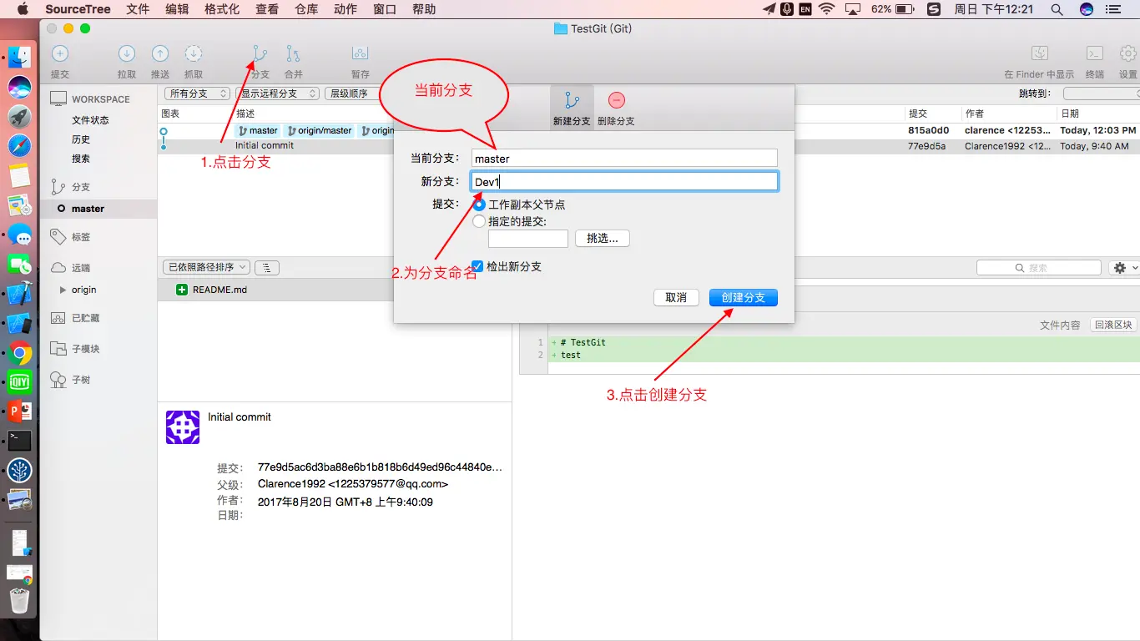The height and width of the screenshot is (641, 1140).
Task: Click the Wi-Fi icon in menu bar
Action: coord(826,9)
